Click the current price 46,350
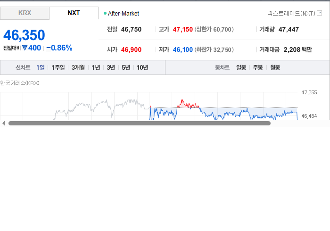This screenshot has height=231, width=330. click(x=24, y=35)
